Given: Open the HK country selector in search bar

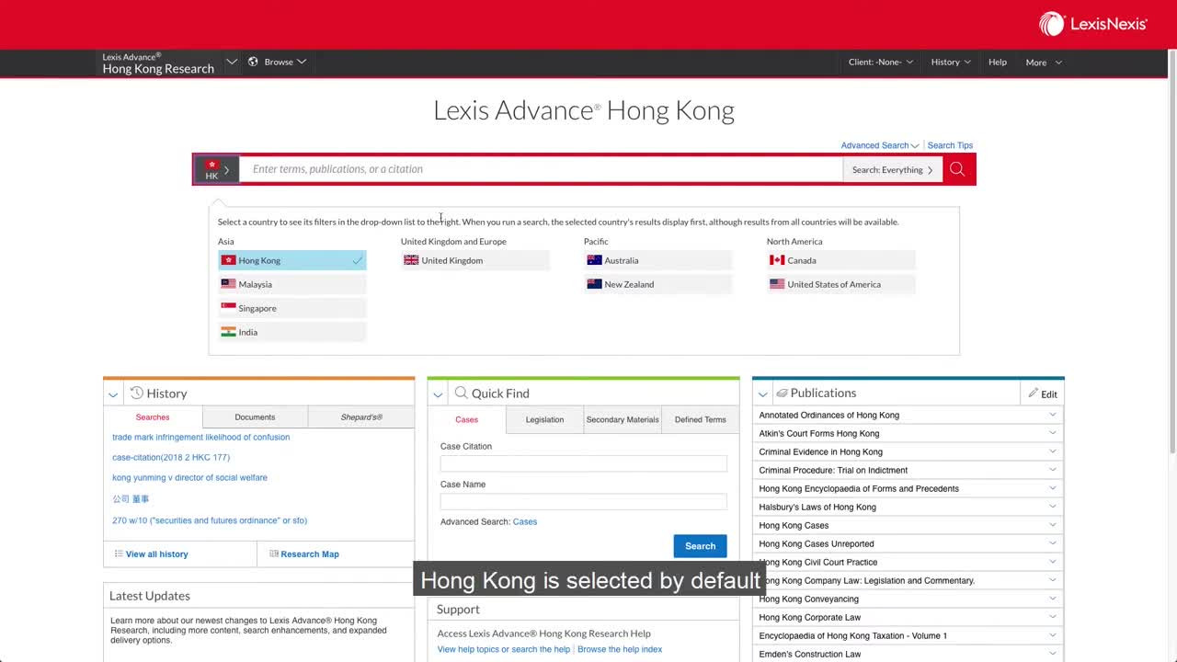Looking at the screenshot, I should [217, 169].
